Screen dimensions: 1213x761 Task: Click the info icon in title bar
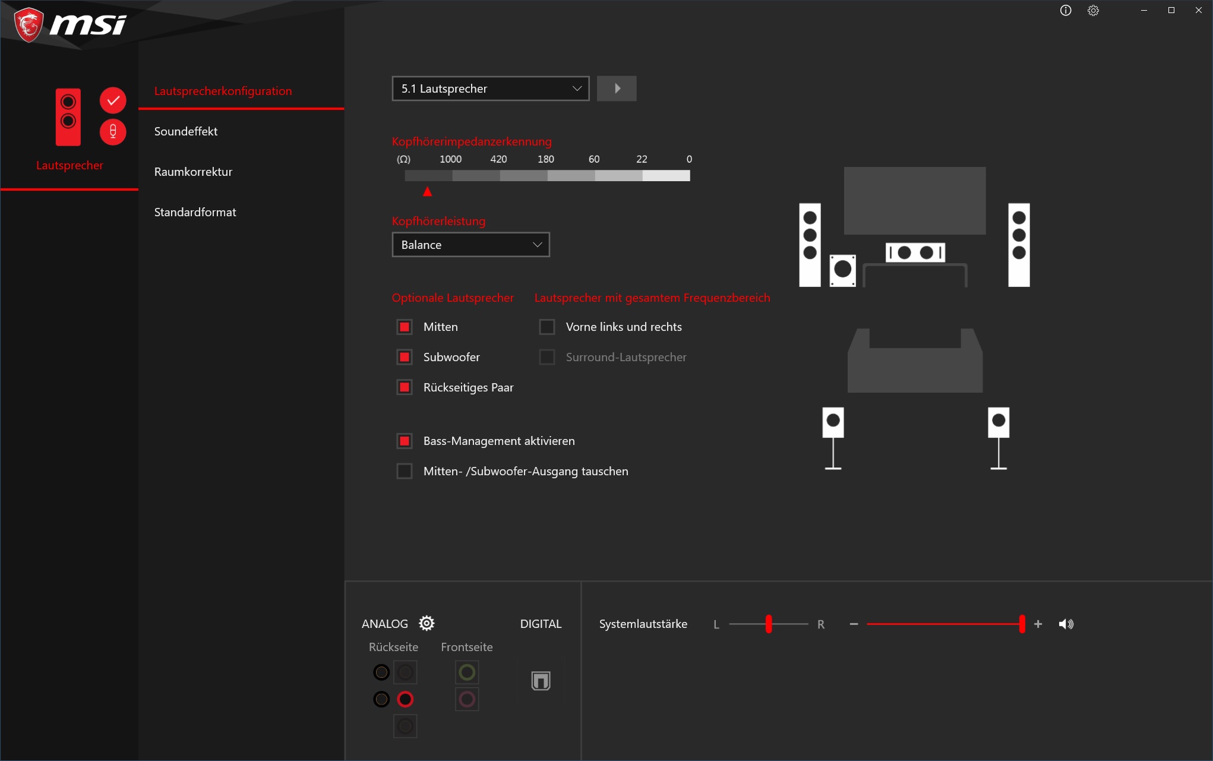[1066, 11]
